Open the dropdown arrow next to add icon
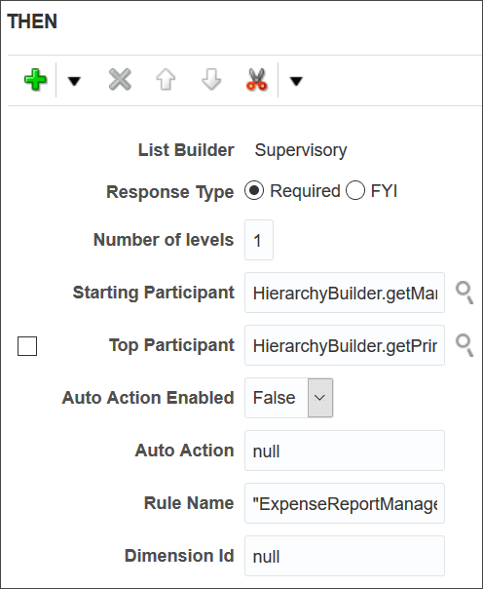This screenshot has height=589, width=483. click(x=74, y=80)
